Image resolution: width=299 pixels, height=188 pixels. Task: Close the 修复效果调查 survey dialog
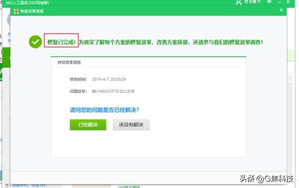pyautogui.click(x=281, y=10)
